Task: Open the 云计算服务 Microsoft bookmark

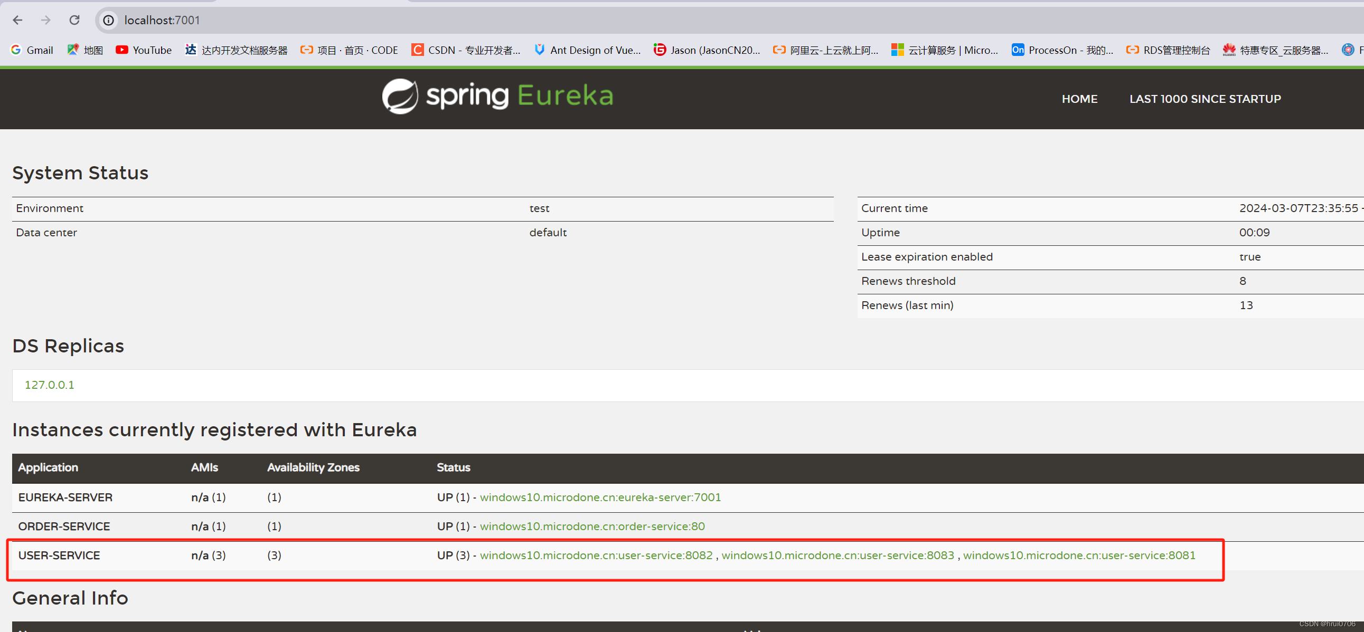Action: pyautogui.click(x=945, y=50)
